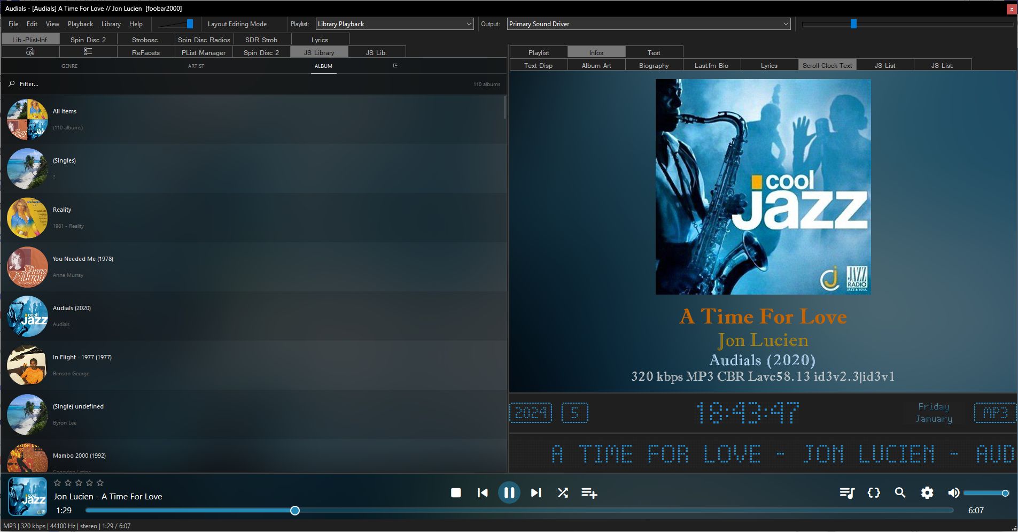This screenshot has width=1018, height=532.
Task: Click the add-to-playlist icon
Action: pyautogui.click(x=589, y=492)
